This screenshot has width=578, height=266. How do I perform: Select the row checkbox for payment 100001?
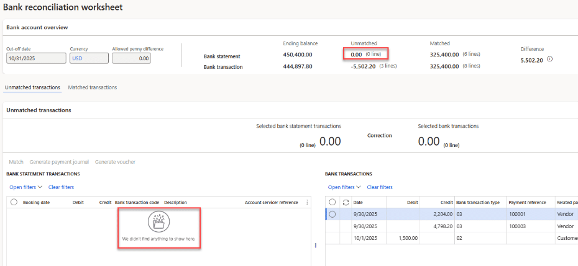(333, 214)
